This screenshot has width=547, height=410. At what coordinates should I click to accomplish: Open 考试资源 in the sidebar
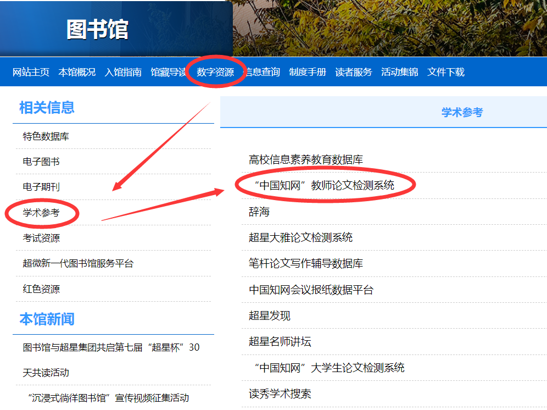coord(41,238)
